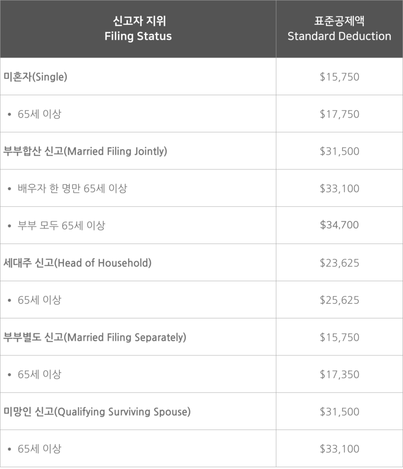This screenshot has width=403, height=469.
Task: Select the 미혼자(Single) row label
Action: pyautogui.click(x=36, y=77)
